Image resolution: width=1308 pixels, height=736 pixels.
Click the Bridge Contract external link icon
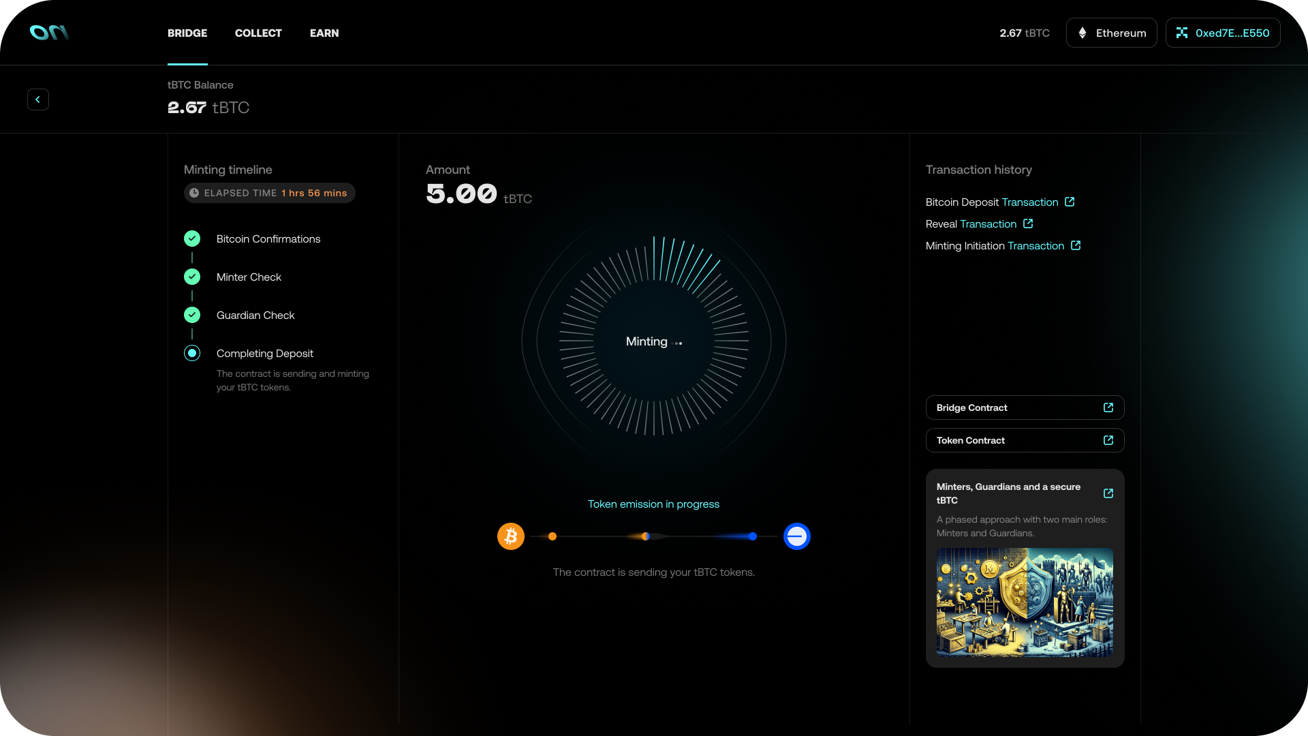click(1108, 408)
